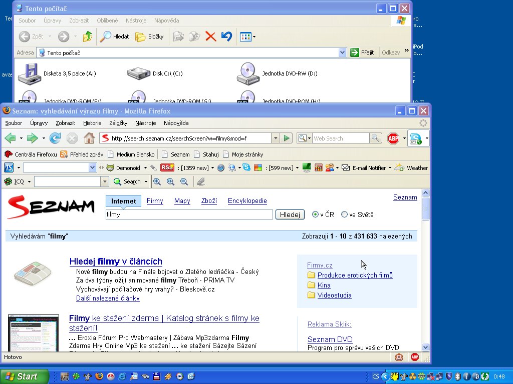
Task: Click the Web Search input box
Action: point(341,138)
